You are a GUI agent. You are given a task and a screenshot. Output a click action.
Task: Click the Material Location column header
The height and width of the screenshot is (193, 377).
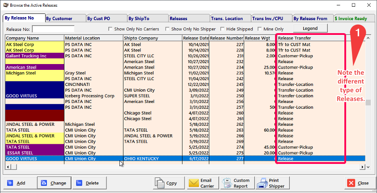pos(94,38)
